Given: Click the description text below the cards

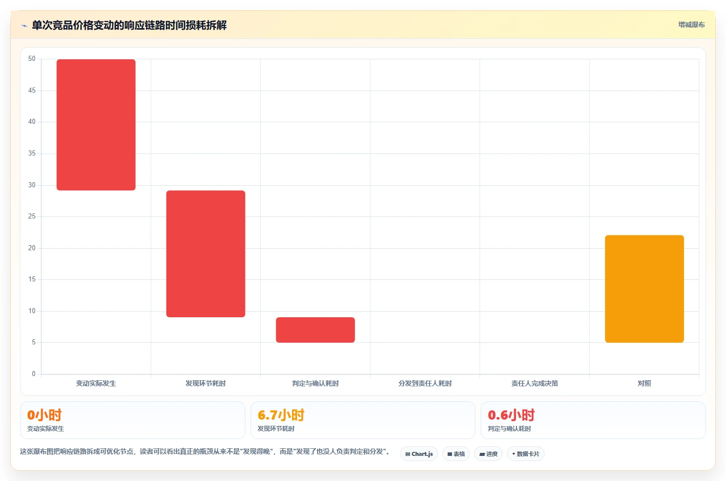Looking at the screenshot, I should tap(206, 451).
